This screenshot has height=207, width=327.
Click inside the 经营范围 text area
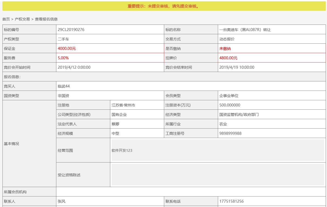pos(218,150)
